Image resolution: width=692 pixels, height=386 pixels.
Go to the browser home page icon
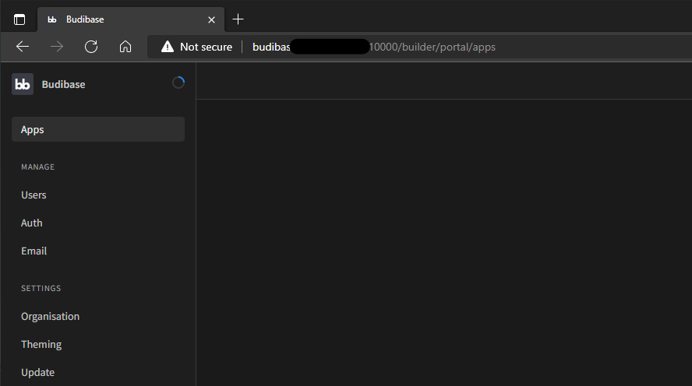tap(125, 47)
